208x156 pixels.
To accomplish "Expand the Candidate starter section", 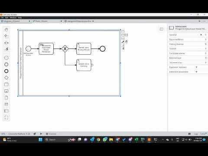I will click(188, 53).
